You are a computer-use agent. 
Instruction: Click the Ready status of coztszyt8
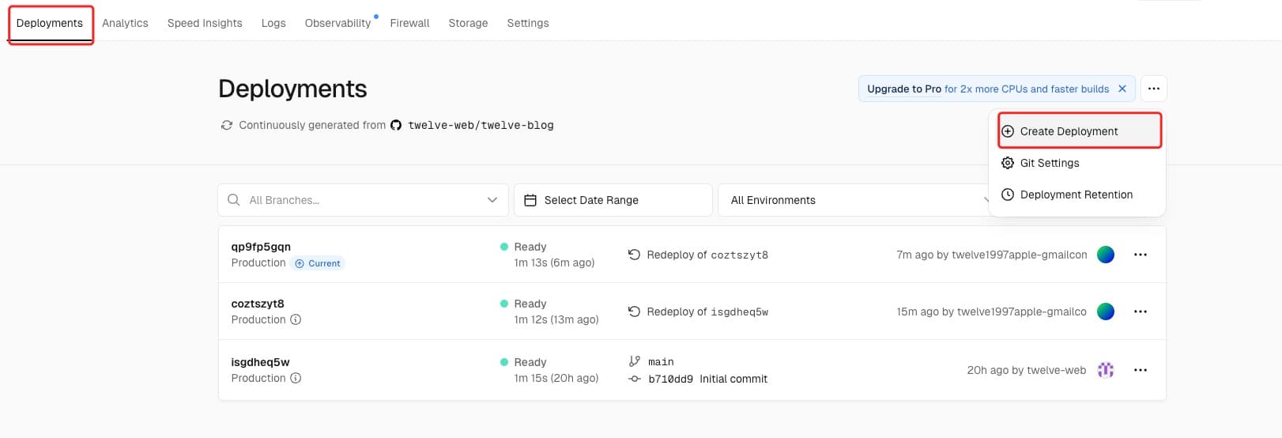pyautogui.click(x=523, y=304)
